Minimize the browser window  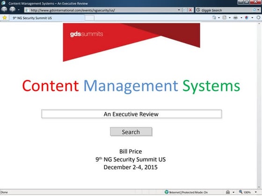tap(240, 2)
